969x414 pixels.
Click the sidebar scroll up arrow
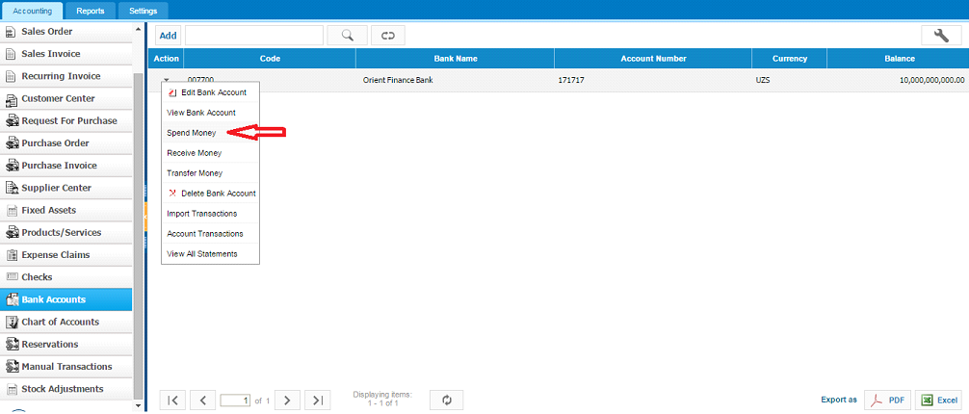[138, 29]
